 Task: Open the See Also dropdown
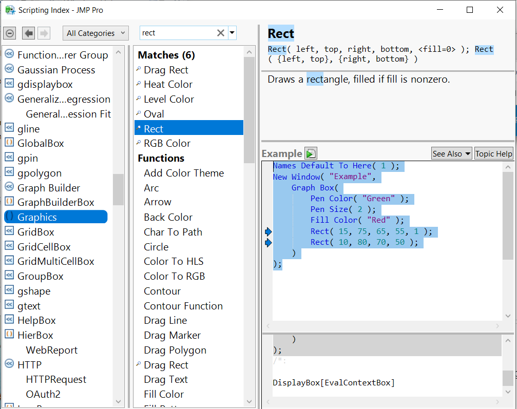point(452,153)
